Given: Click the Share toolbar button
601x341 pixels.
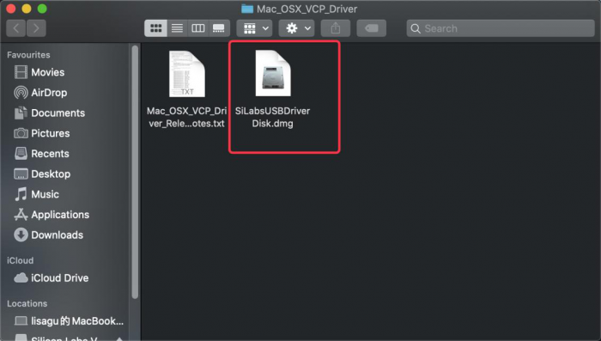Looking at the screenshot, I should [x=336, y=28].
